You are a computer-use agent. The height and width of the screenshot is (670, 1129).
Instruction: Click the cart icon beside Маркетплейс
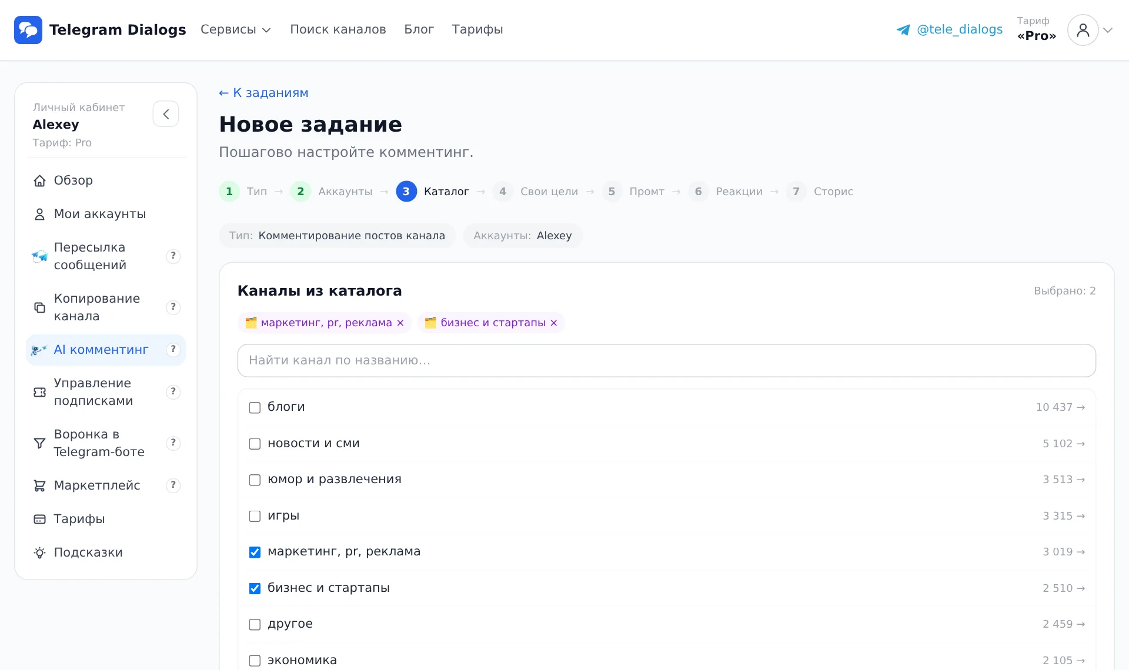pyautogui.click(x=39, y=485)
